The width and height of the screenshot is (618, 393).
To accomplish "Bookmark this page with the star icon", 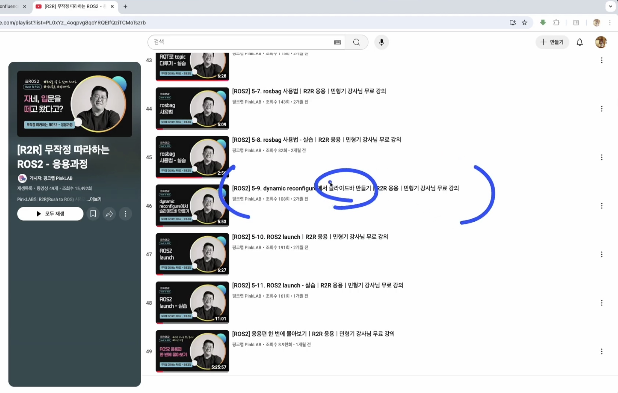I will (x=524, y=23).
